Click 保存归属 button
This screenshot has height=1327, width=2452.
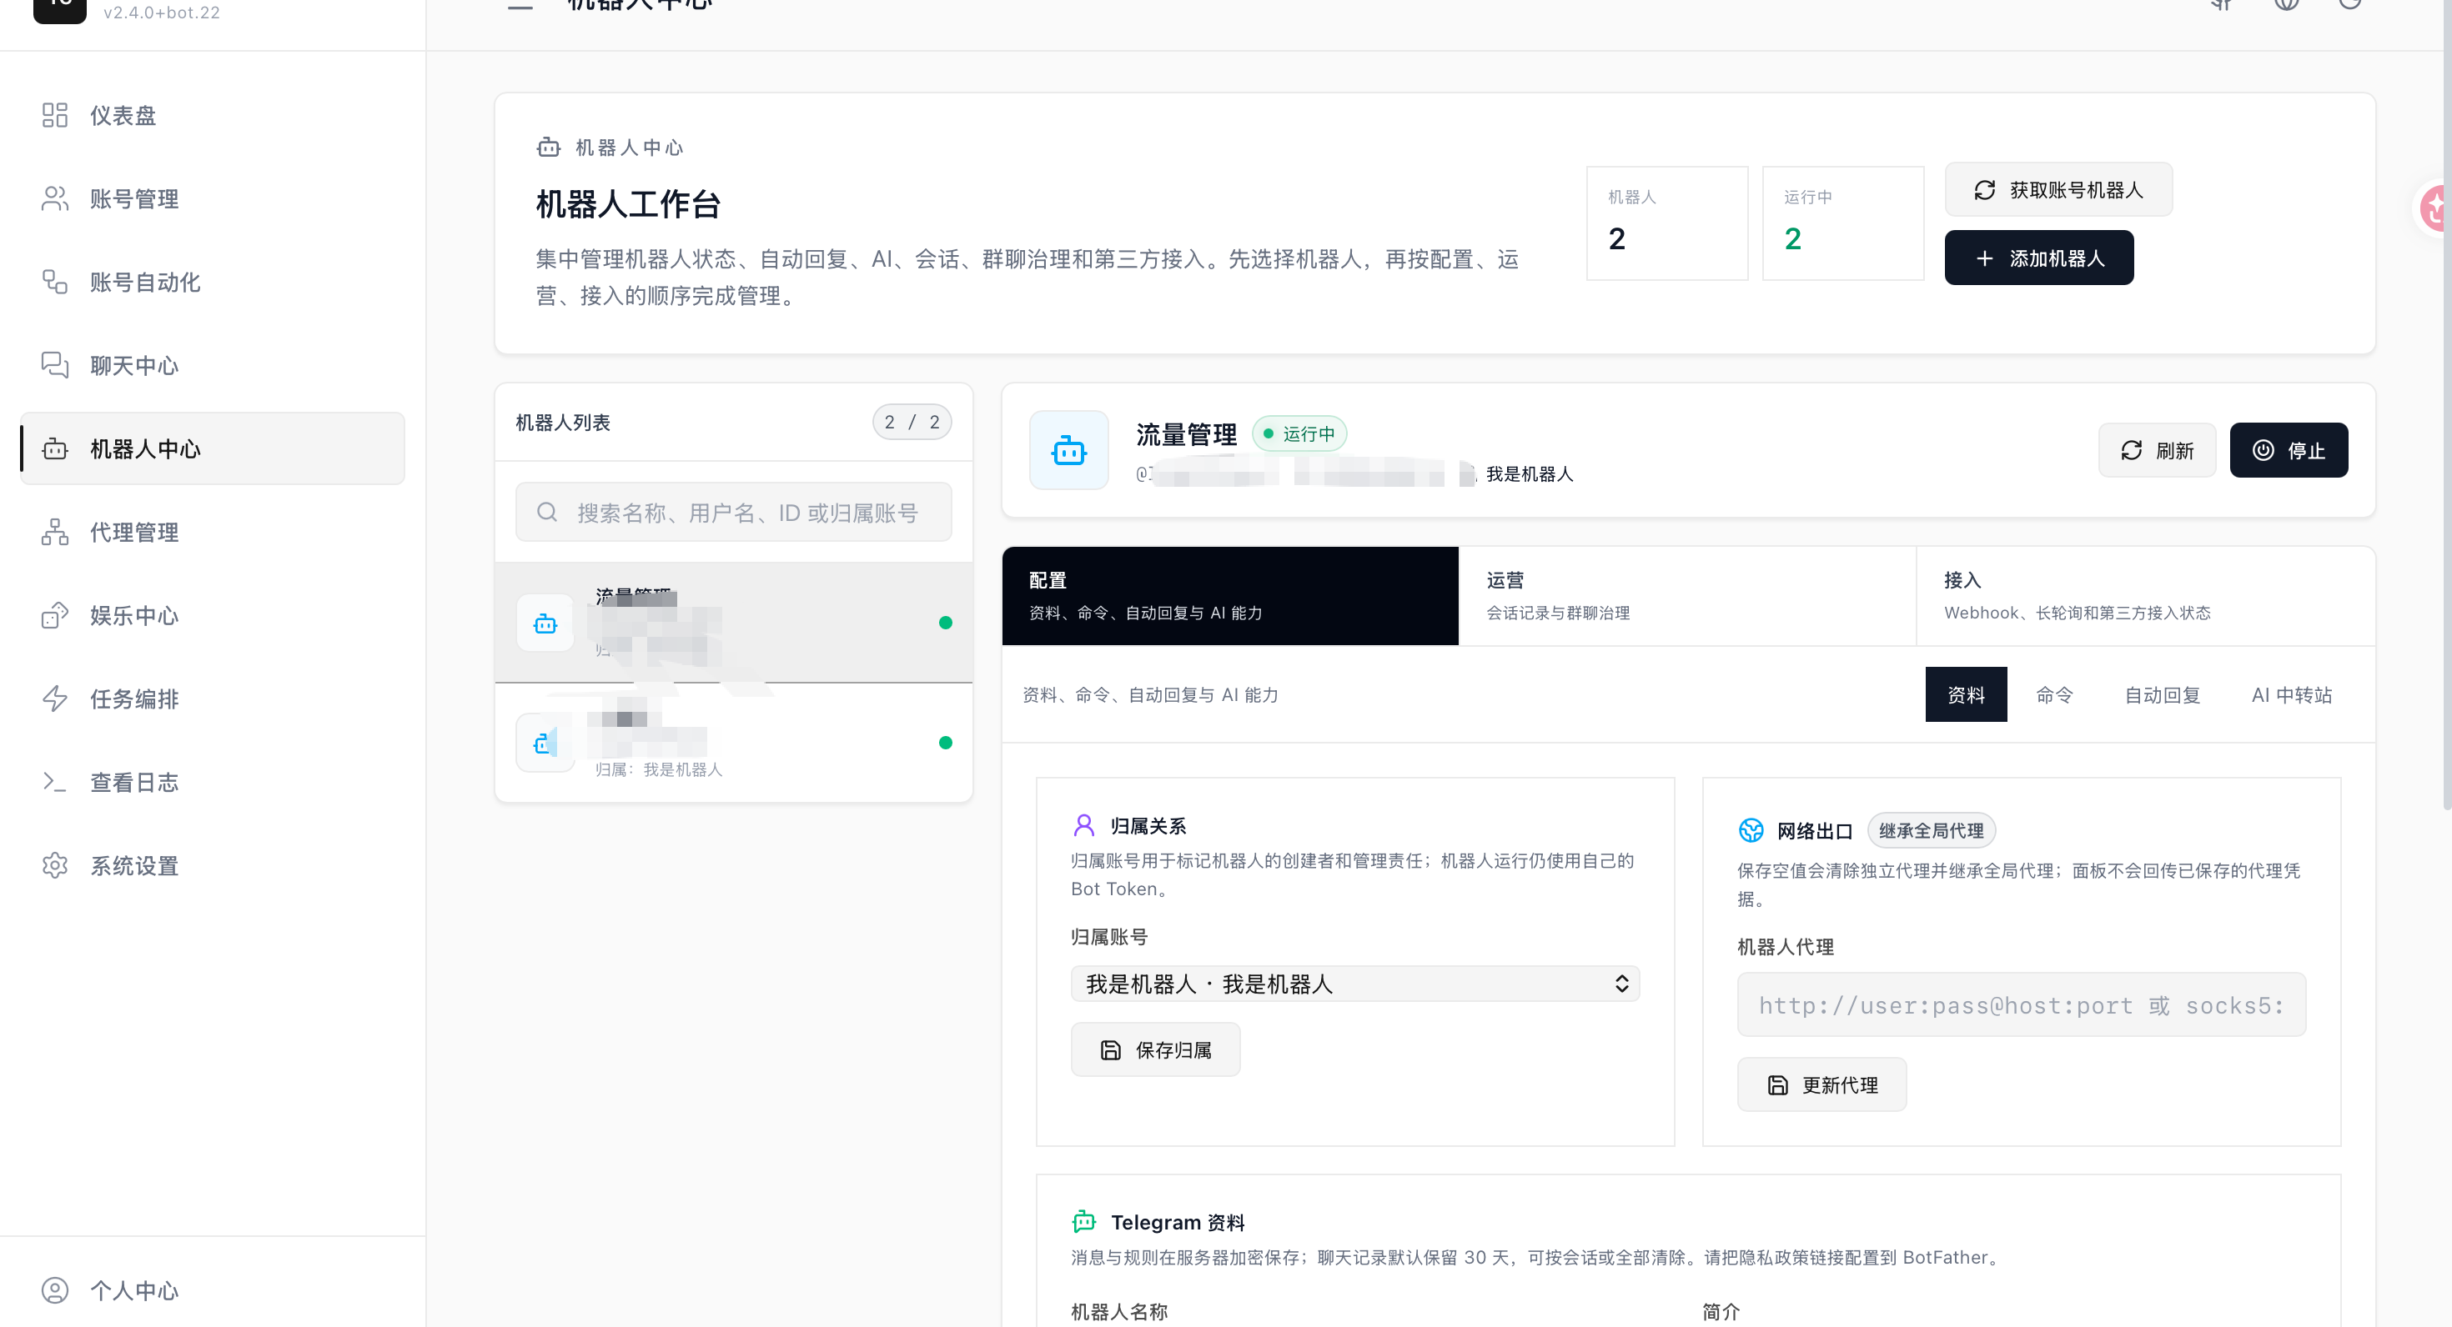tap(1156, 1050)
